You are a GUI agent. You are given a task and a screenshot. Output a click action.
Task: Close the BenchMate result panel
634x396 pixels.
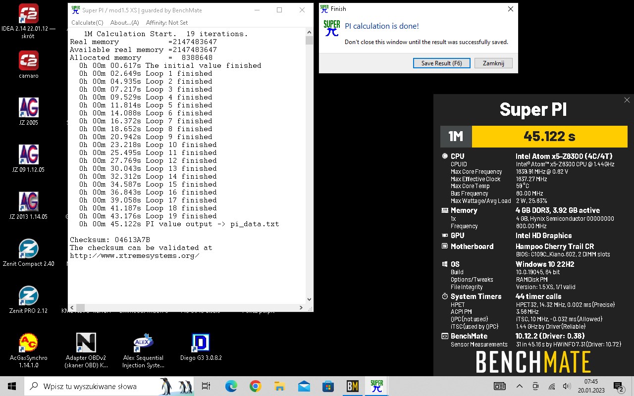627,100
